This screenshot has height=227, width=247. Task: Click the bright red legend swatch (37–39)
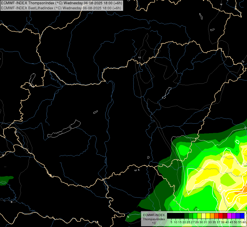pos(221,216)
